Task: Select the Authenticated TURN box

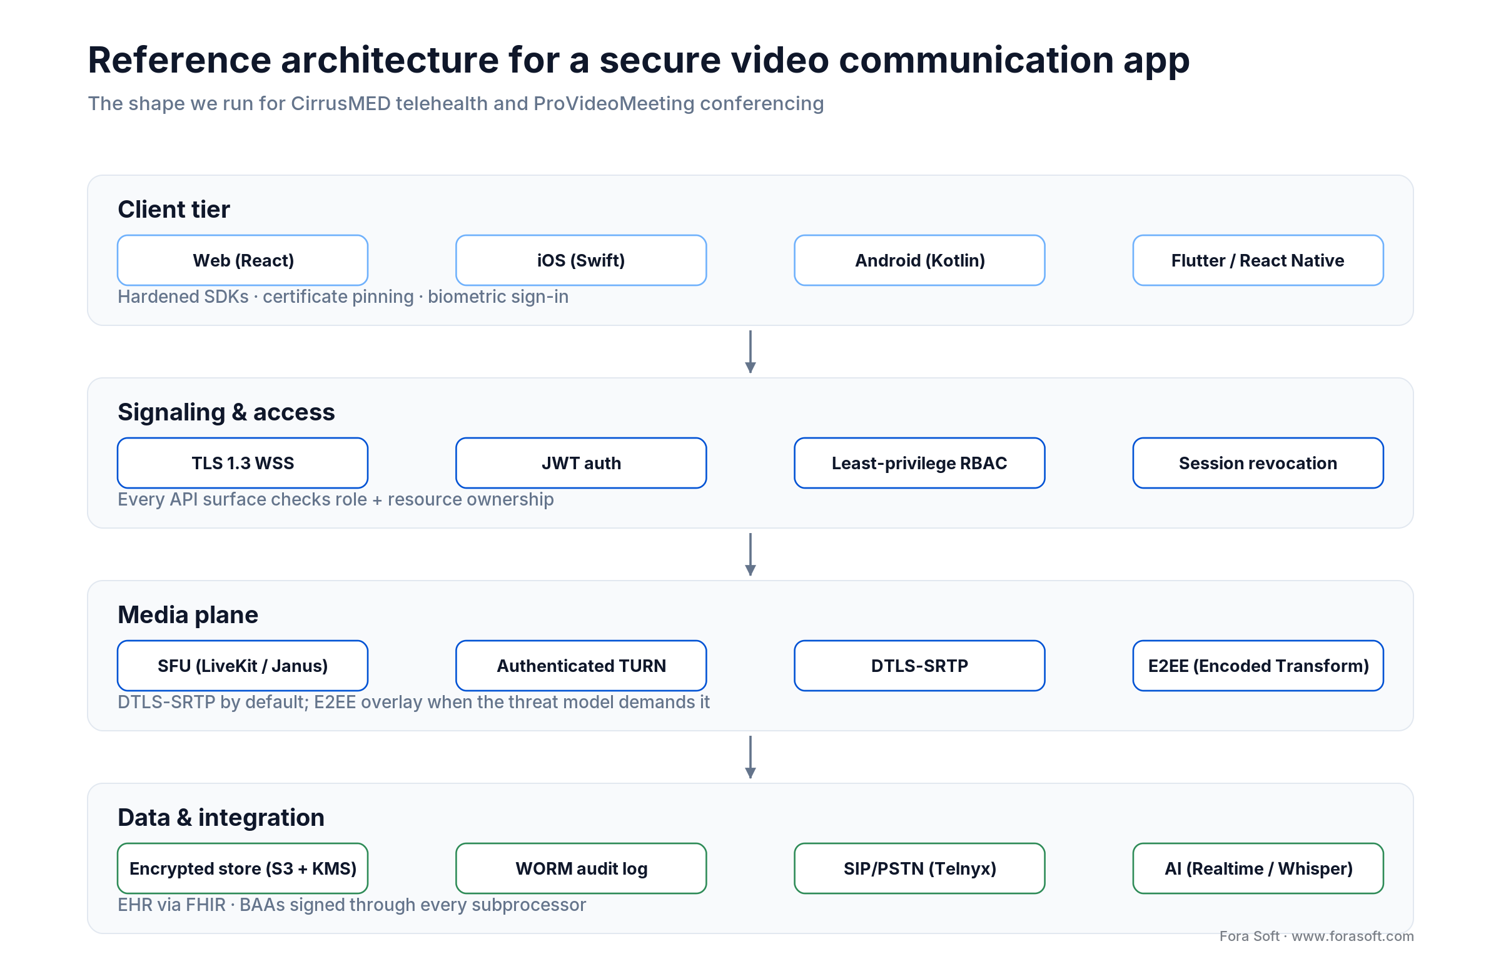Action: 581,666
